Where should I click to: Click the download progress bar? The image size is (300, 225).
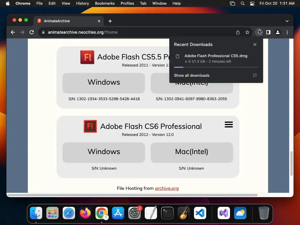216,67
